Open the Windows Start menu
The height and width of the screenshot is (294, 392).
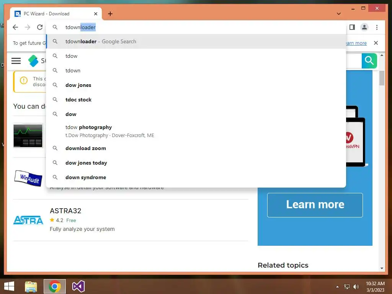point(9,286)
